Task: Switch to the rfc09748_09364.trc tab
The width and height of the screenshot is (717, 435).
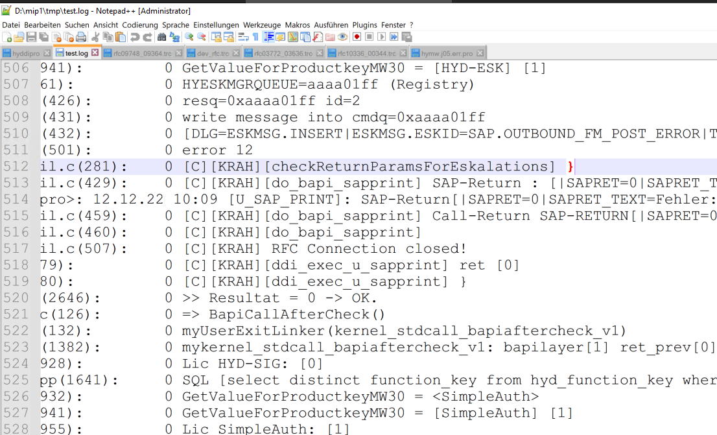Action: [143, 54]
